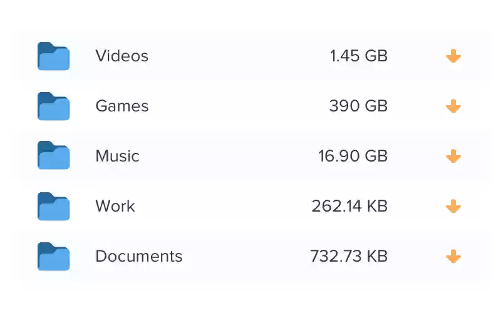Download the Work folder using its orange arrow
The height and width of the screenshot is (313, 501).
[453, 206]
